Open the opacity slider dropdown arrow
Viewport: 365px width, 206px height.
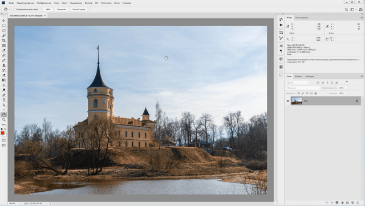click(x=346, y=88)
